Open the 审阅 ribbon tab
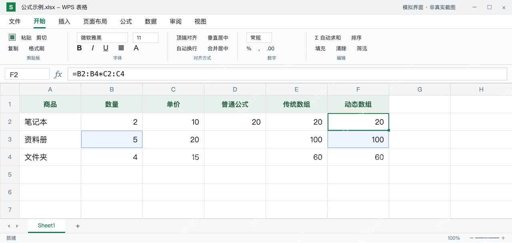This screenshot has width=512, height=243. point(176,22)
